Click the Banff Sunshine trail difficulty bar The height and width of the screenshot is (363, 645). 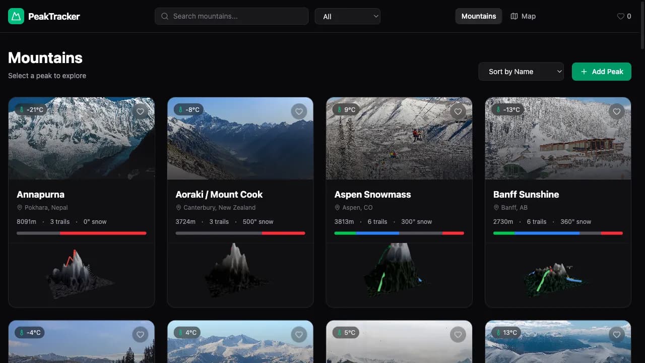tap(558, 233)
